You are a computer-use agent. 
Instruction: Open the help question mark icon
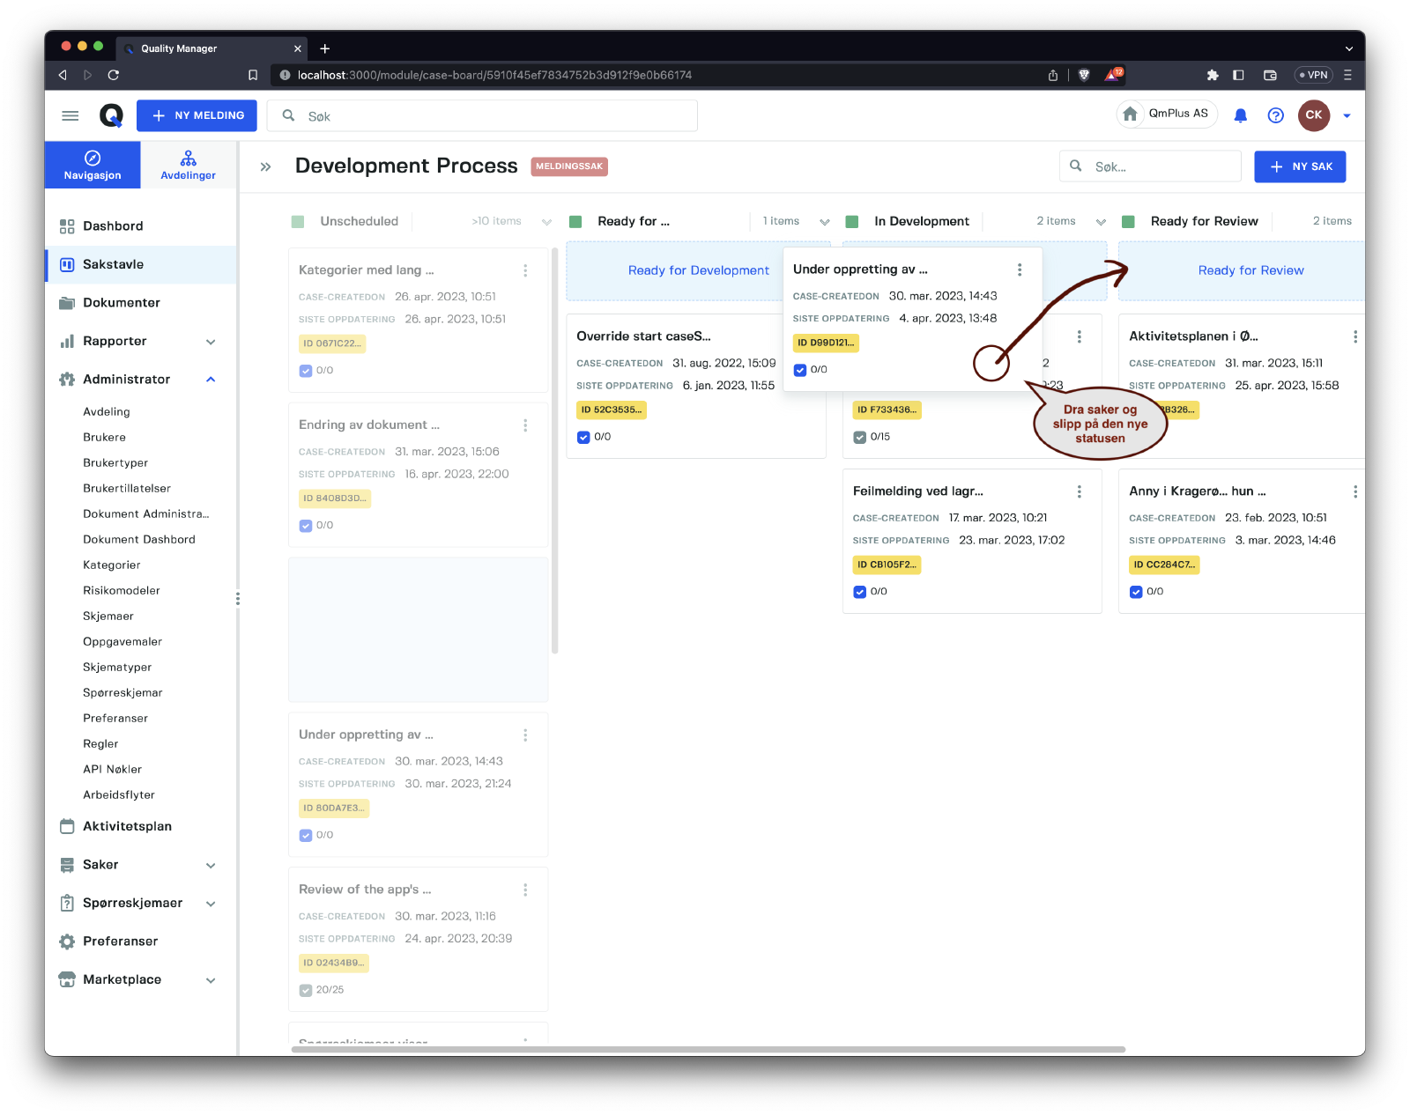(x=1275, y=115)
